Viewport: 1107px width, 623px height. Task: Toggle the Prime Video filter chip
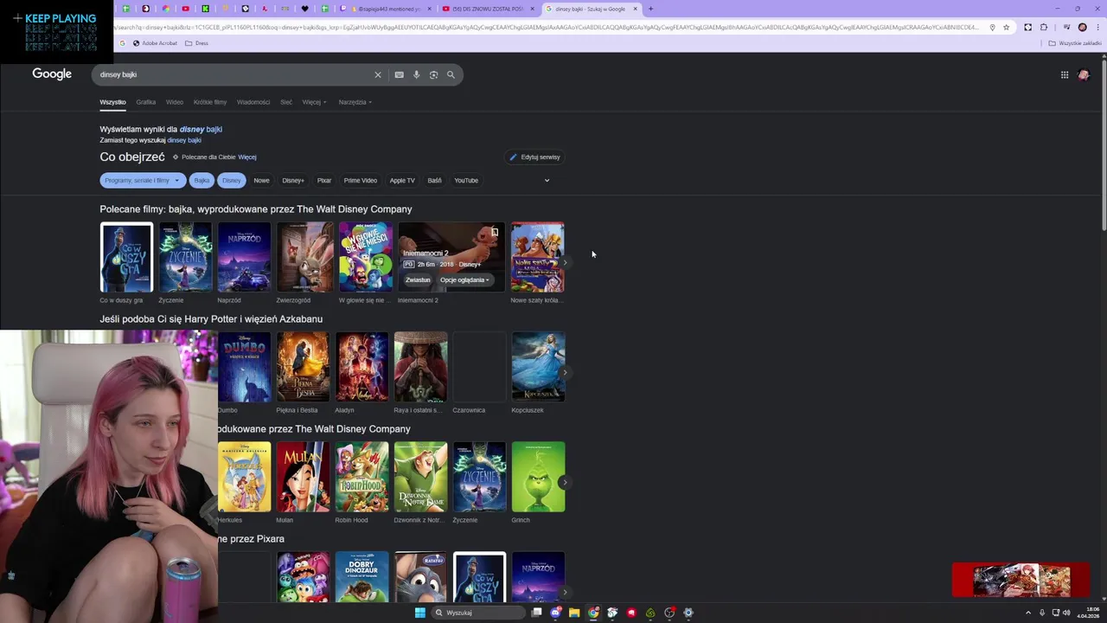tap(361, 180)
